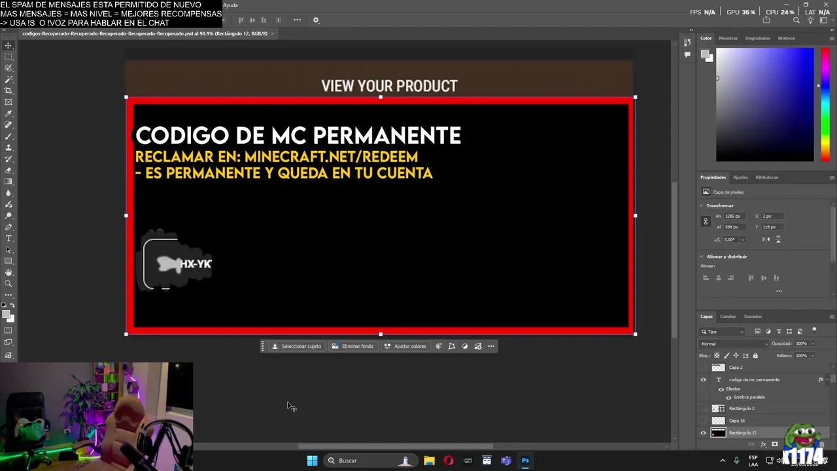Click the An width input field
The width and height of the screenshot is (837, 471).
736,216
